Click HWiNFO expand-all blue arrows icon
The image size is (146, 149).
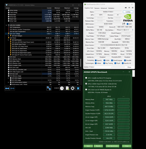point(7,88)
